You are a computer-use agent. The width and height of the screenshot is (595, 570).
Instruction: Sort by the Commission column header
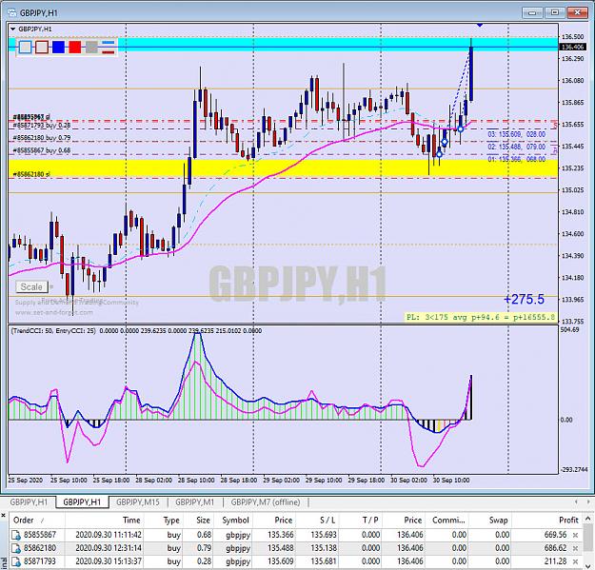[448, 521]
